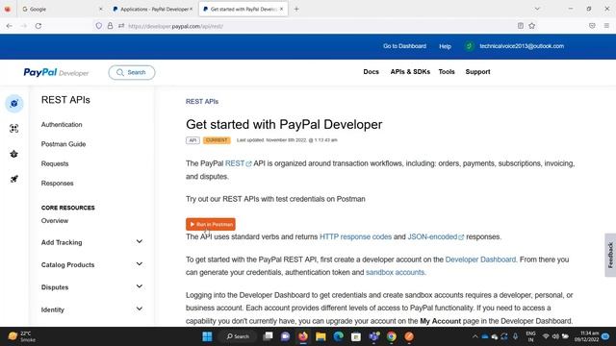Close the Google tab
This screenshot has height=346, width=616.
point(101,9)
